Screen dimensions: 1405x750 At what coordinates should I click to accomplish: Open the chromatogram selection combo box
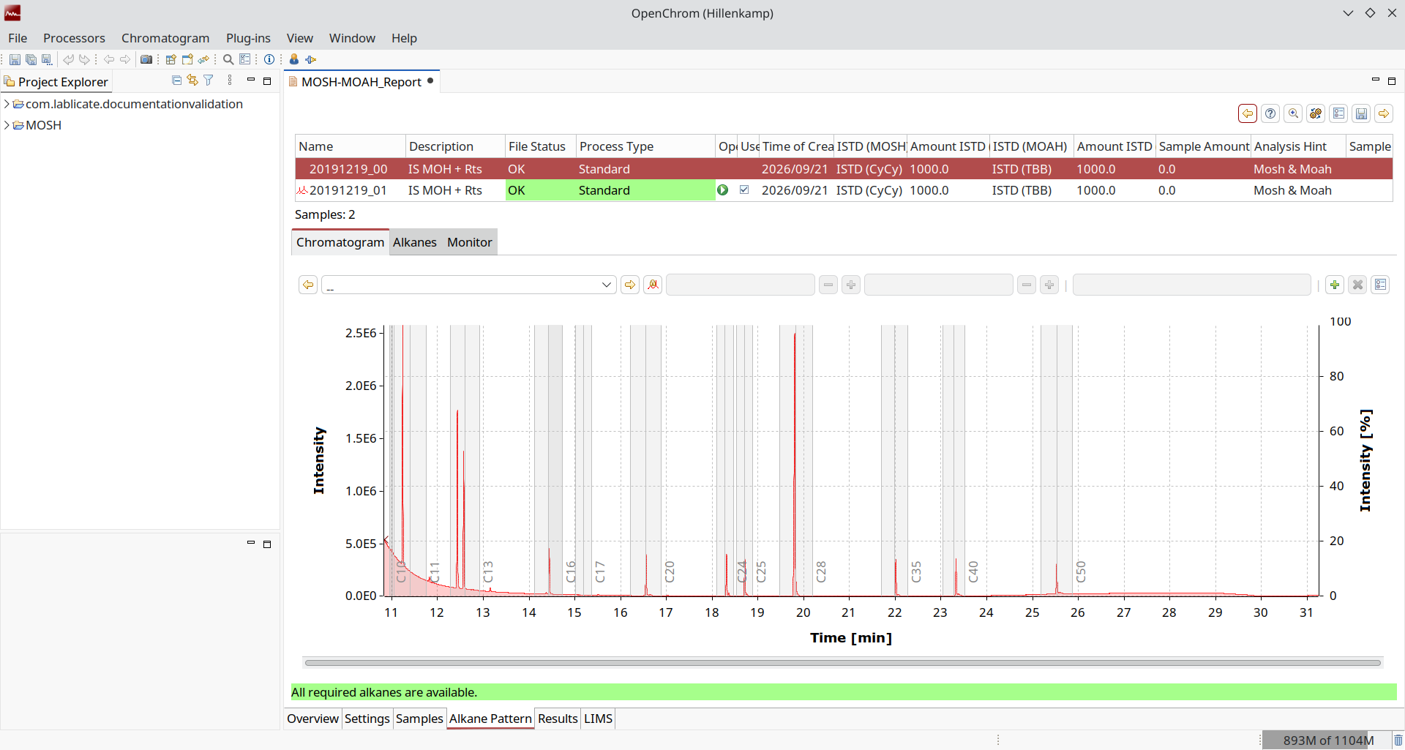pyautogui.click(x=468, y=285)
